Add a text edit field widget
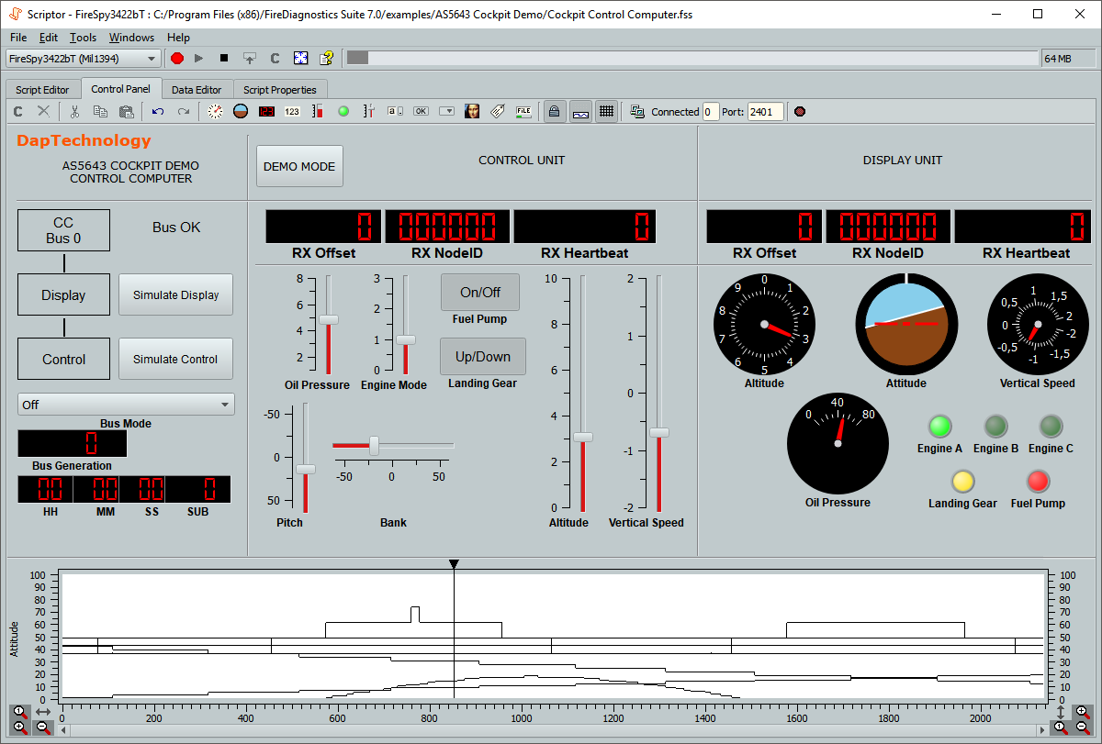The image size is (1102, 744). [395, 112]
